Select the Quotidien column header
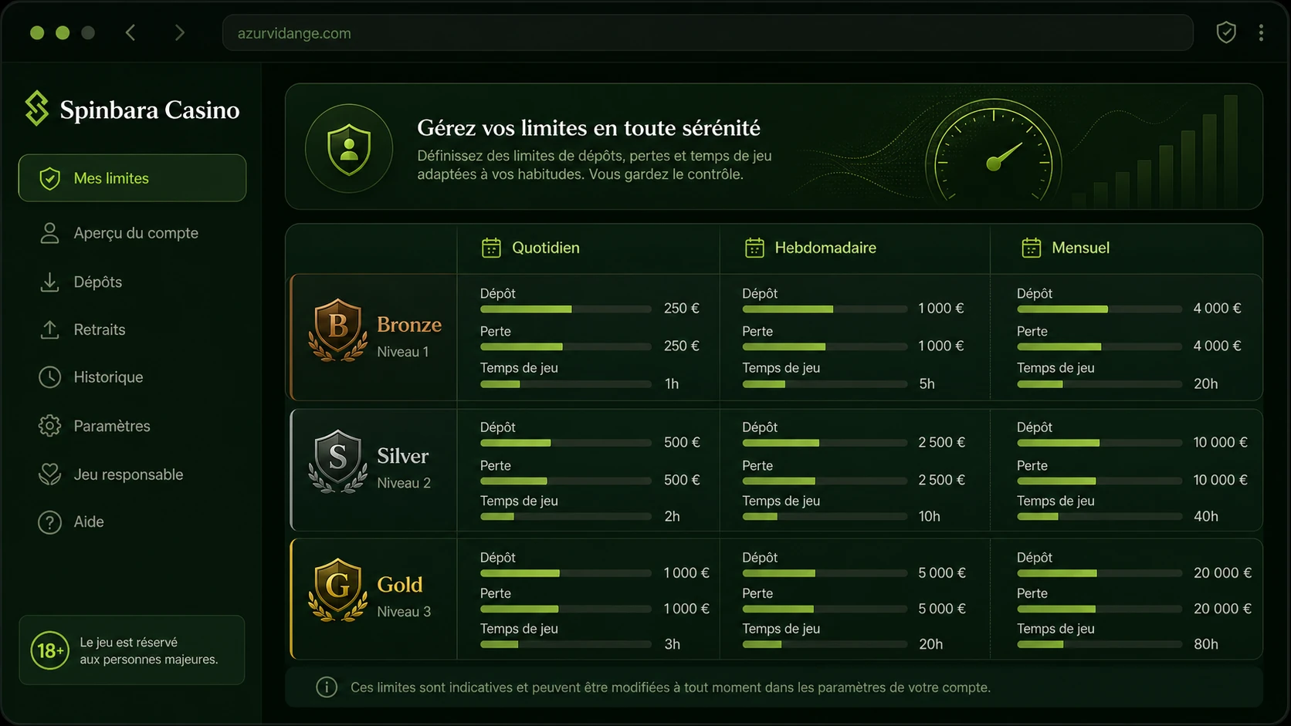1291x726 pixels. pos(530,248)
